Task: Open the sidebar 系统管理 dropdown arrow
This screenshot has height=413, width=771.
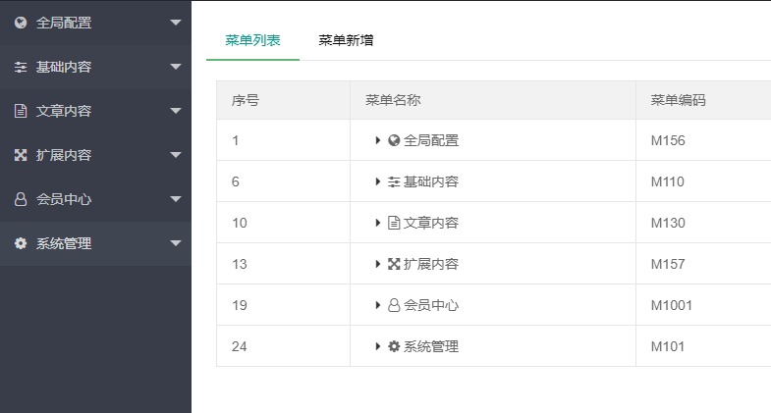Action: click(176, 243)
